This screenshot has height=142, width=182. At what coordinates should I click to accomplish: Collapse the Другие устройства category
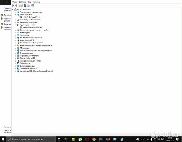15,25
